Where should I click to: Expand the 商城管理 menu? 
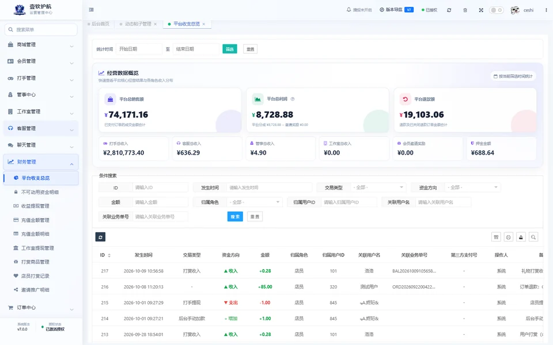click(x=41, y=45)
